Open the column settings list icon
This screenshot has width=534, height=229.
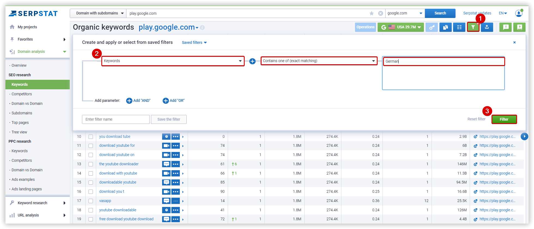coord(459,27)
